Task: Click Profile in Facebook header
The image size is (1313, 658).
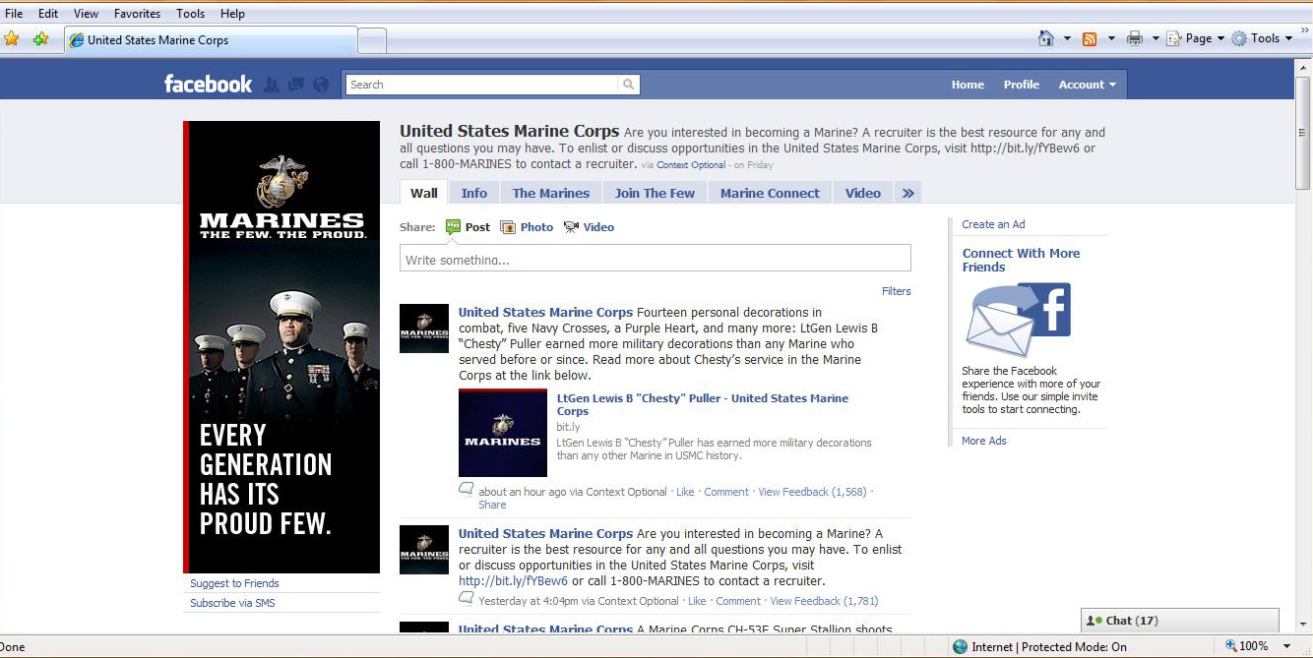Action: tap(1022, 85)
